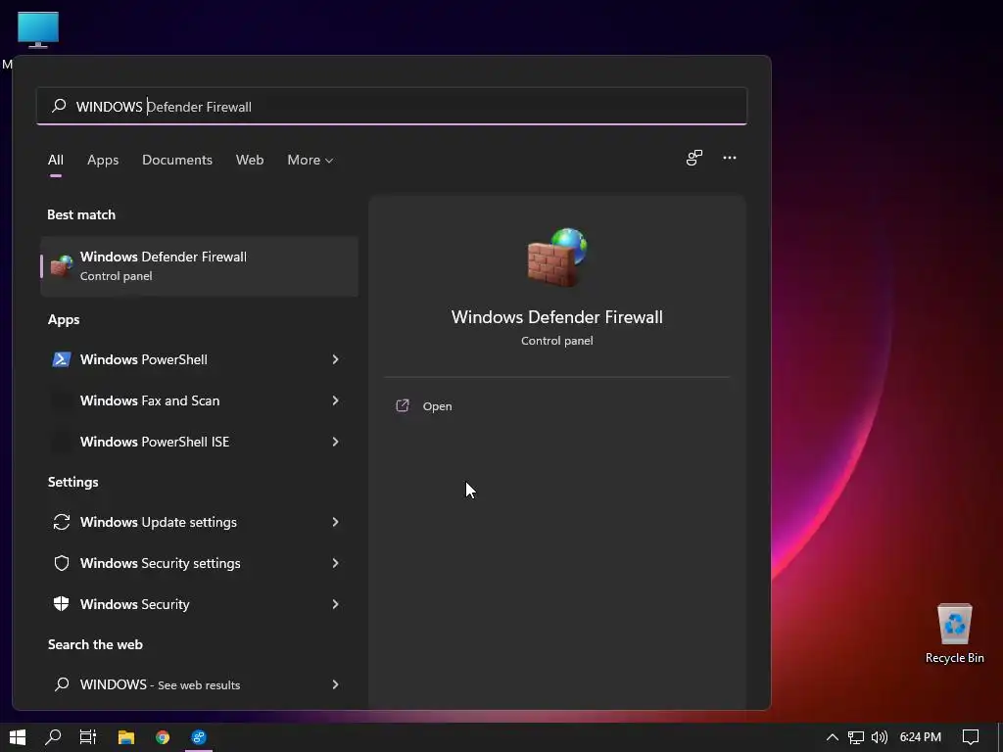This screenshot has width=1003, height=752.
Task: Expand WINDOWS web results arrow
Action: (335, 684)
